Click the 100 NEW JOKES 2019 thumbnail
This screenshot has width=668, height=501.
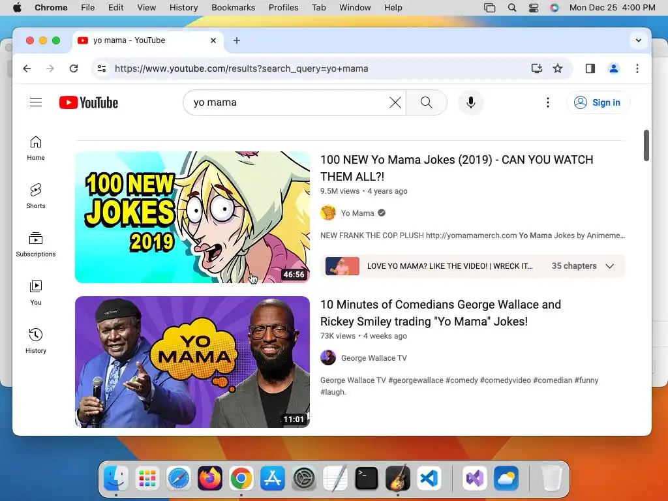coord(192,217)
